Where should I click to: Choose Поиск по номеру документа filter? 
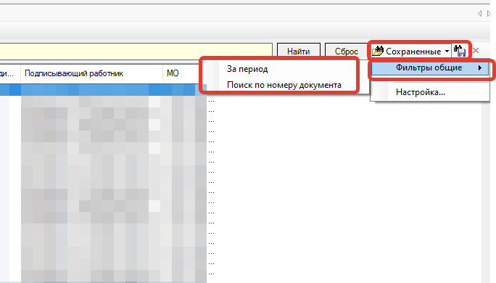pos(285,85)
